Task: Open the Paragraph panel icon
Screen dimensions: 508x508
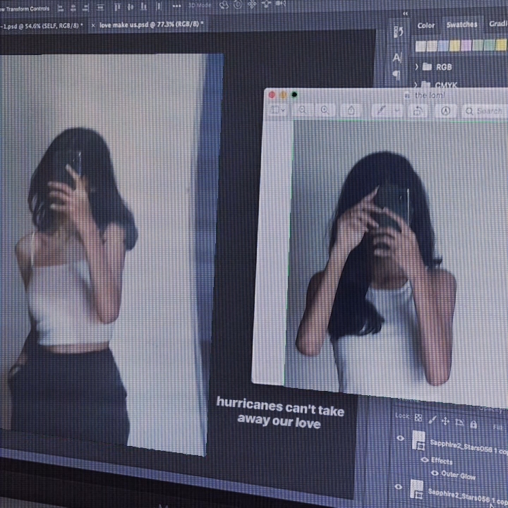Action: tap(397, 74)
